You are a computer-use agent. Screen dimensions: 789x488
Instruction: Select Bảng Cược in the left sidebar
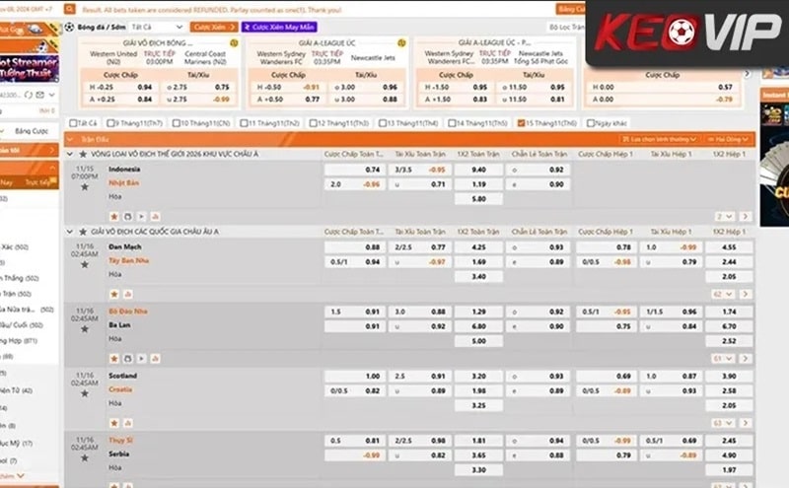pyautogui.click(x=30, y=130)
